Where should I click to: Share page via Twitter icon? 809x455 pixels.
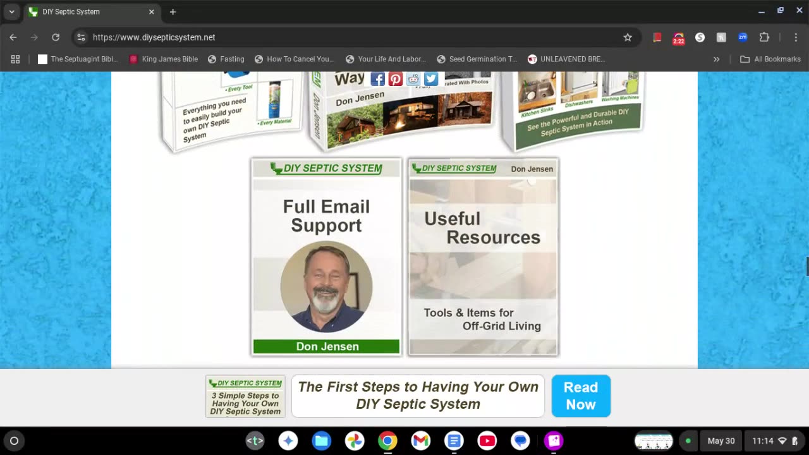pyautogui.click(x=431, y=79)
